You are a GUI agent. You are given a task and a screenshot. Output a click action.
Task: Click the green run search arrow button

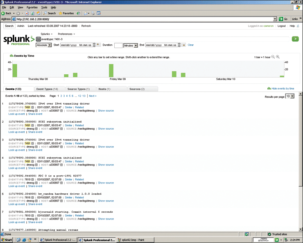[x=295, y=39]
